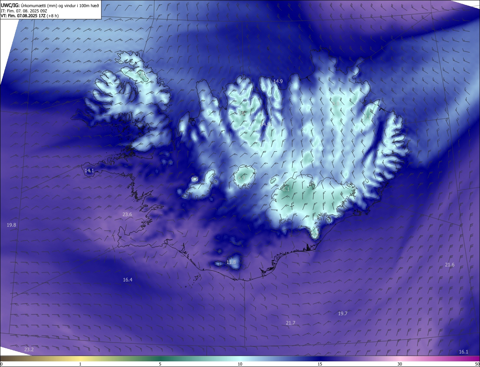Click the '10' tick label on the color scale

pyautogui.click(x=240, y=364)
